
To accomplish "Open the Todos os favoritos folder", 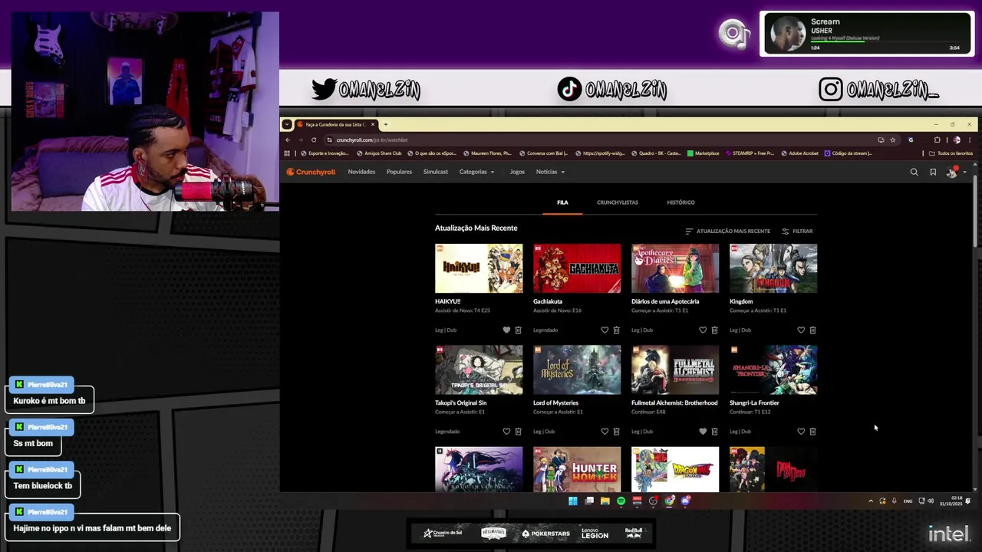I will [951, 153].
